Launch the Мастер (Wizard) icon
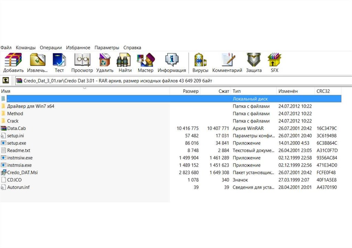 pyautogui.click(x=145, y=60)
